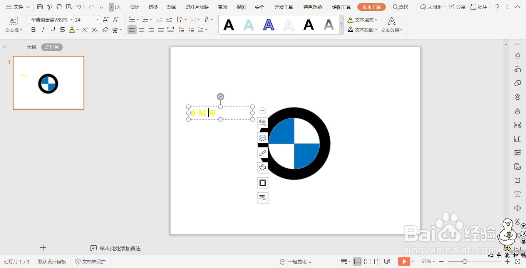Viewport: 526px width, 268px height.
Task: Open font color dropdown arrow
Action: point(77,30)
